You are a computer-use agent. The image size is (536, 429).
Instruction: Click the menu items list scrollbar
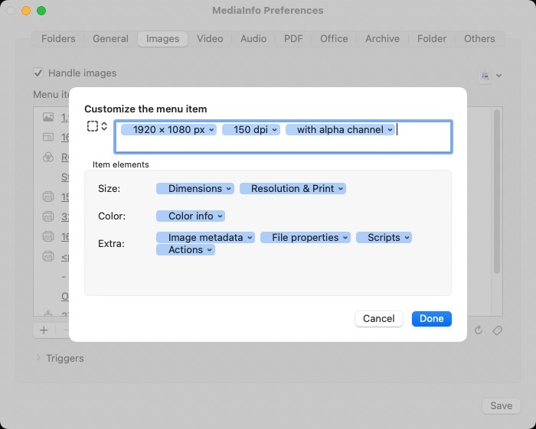tap(497, 191)
